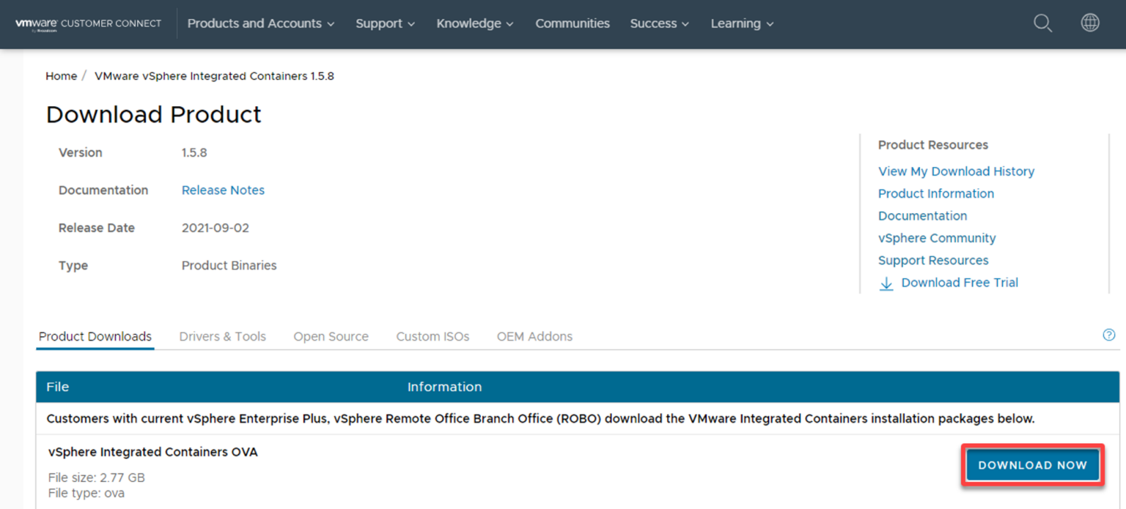Open the vSphere Community link

pos(936,237)
